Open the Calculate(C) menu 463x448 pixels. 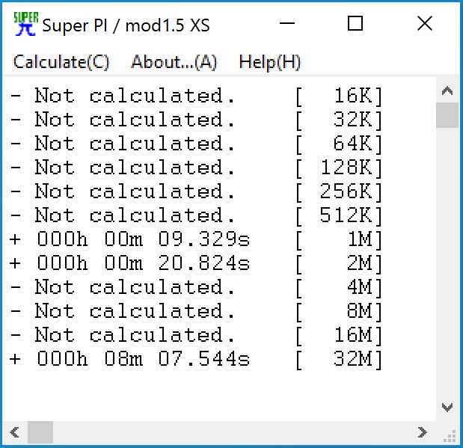(x=61, y=62)
